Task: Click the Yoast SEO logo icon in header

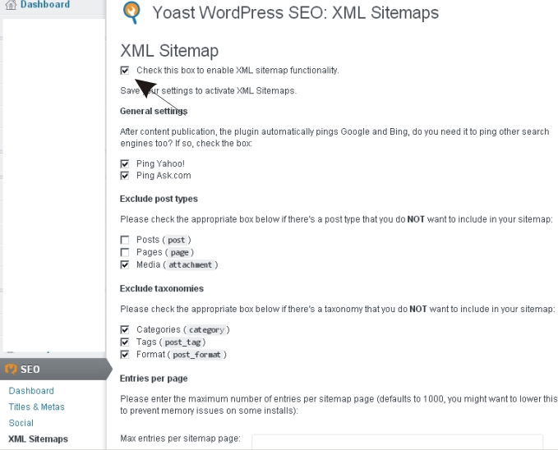Action: [131, 13]
